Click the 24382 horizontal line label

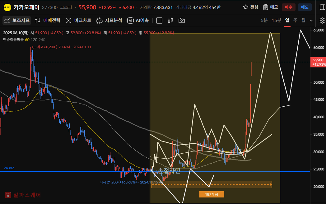click(9, 168)
